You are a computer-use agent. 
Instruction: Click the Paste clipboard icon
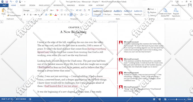tap(4, 10)
